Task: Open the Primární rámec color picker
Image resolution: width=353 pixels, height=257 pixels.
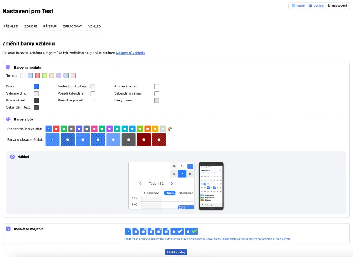Action: click(156, 87)
